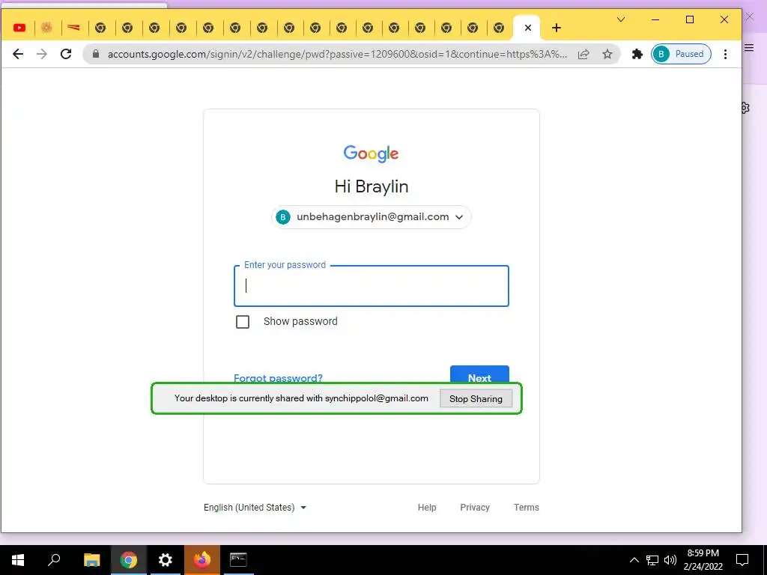Open the notification center icon
Image resolution: width=767 pixels, height=575 pixels.
point(742,560)
